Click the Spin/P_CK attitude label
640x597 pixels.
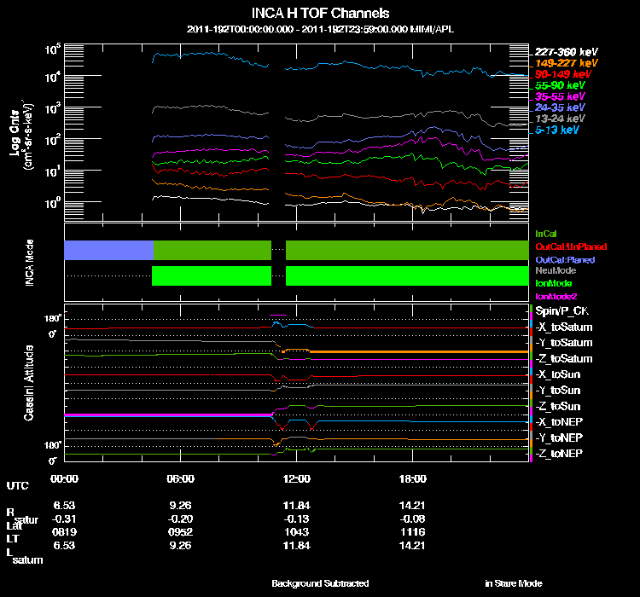pos(562,311)
